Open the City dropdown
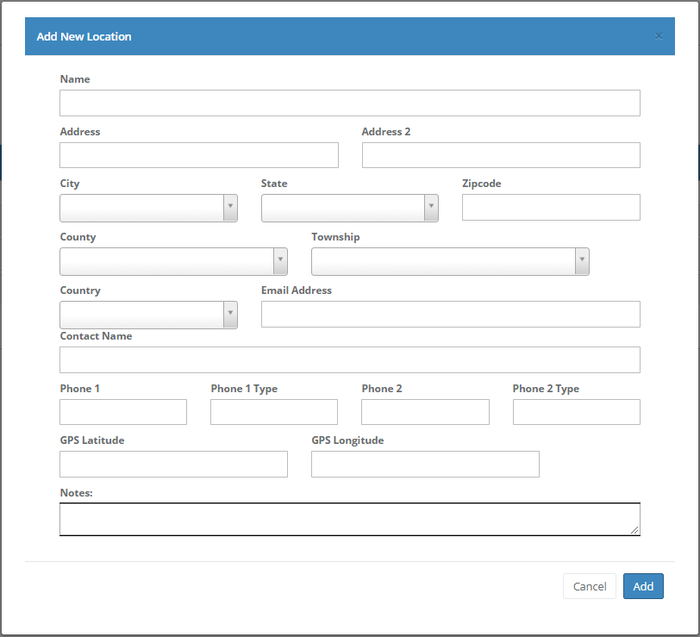Image resolution: width=700 pixels, height=637 pixels. [148, 208]
